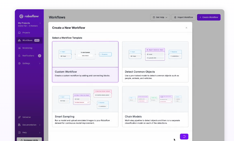Expand the Settings submenu chevron
The image size is (234, 141).
pos(40,64)
